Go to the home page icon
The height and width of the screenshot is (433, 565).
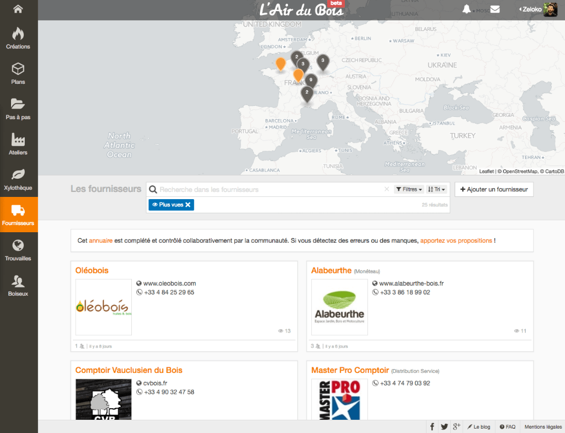pos(18,9)
